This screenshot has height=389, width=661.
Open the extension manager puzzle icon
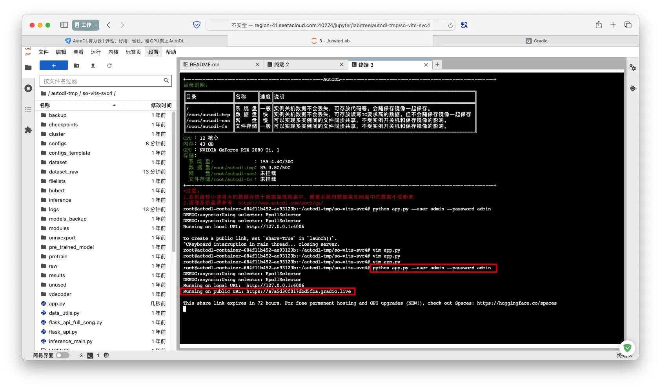[28, 130]
